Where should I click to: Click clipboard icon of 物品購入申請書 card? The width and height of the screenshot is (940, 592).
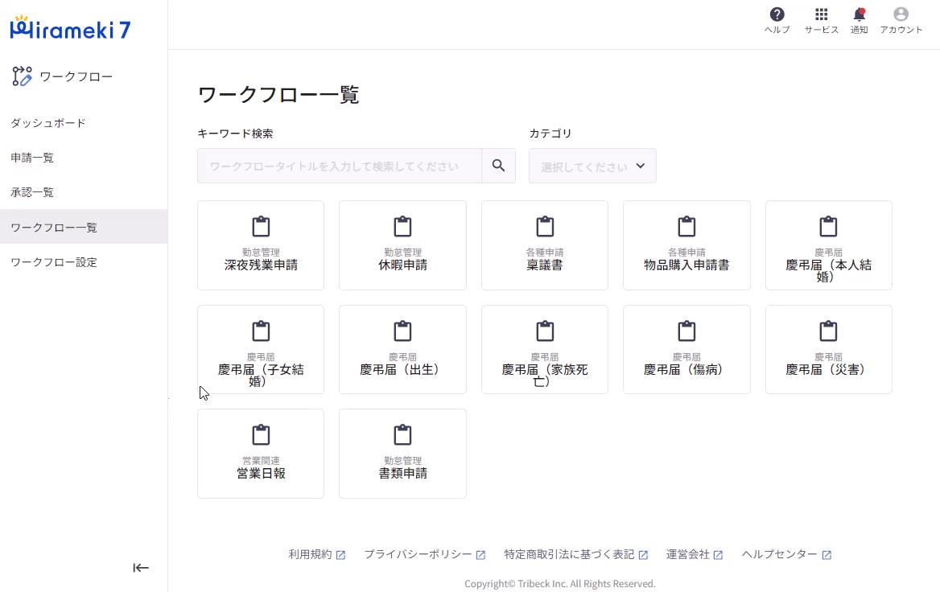(x=686, y=227)
